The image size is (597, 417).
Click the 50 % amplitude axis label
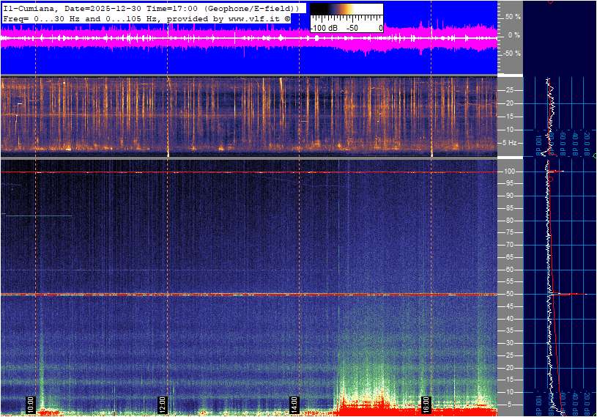(x=513, y=16)
